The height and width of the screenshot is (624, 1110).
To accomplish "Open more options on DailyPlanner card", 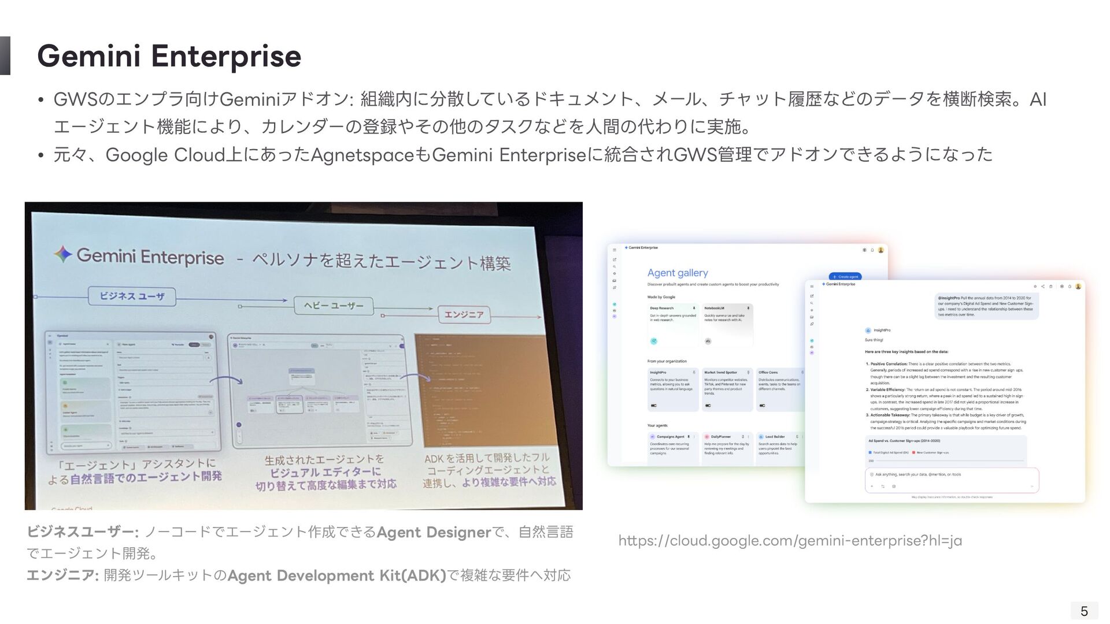I will [749, 437].
